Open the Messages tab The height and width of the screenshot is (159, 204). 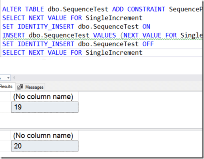tap(30, 87)
